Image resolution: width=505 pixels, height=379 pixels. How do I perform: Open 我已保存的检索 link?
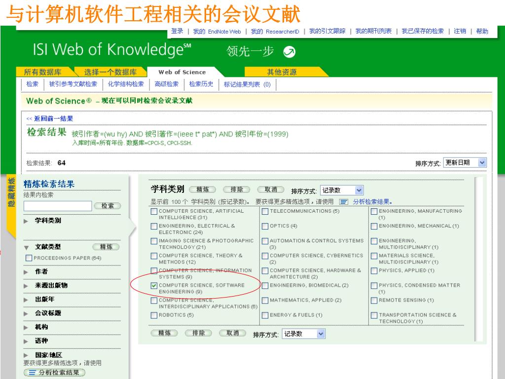click(423, 31)
